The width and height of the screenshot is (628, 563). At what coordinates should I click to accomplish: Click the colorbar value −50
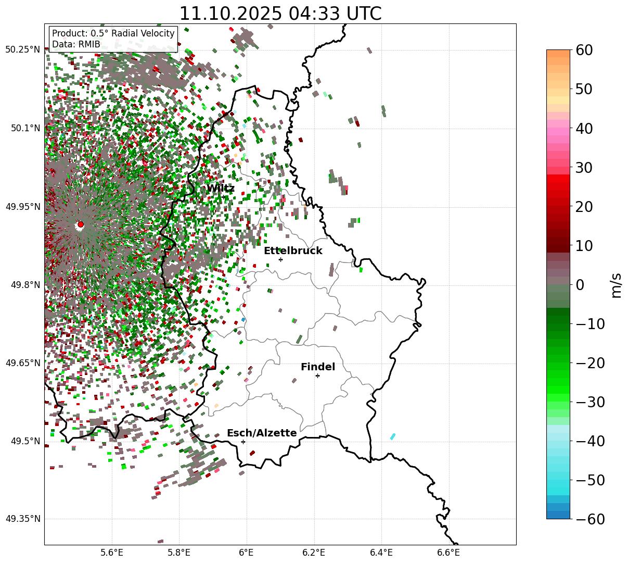pos(590,480)
